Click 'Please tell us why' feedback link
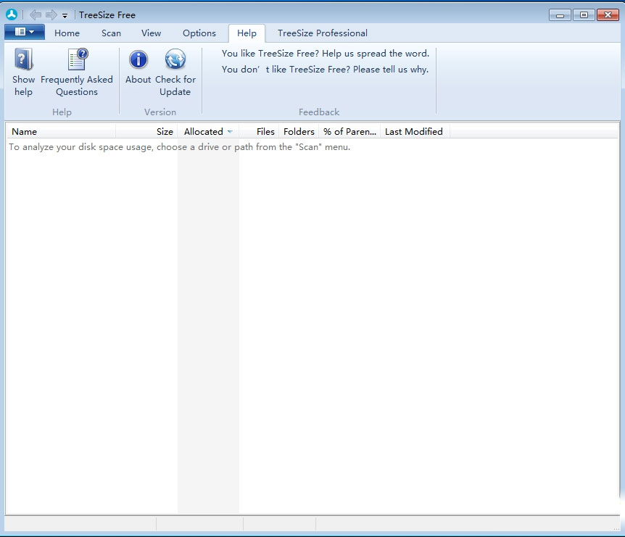Viewport: 625px width, 537px height. click(325, 70)
